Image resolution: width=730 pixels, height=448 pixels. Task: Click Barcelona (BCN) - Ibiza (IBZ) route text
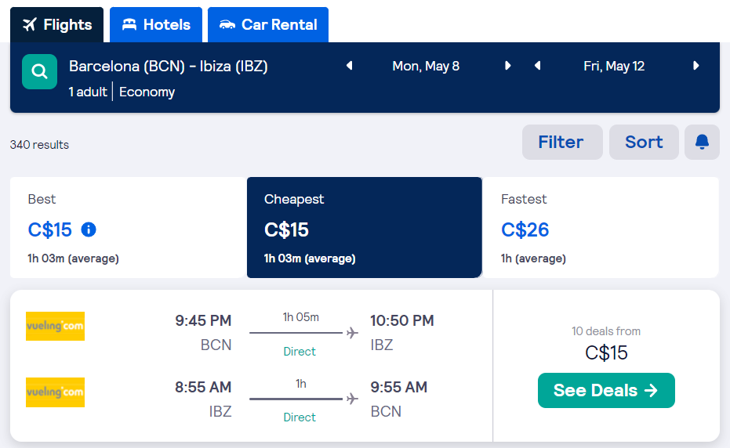pyautogui.click(x=169, y=67)
